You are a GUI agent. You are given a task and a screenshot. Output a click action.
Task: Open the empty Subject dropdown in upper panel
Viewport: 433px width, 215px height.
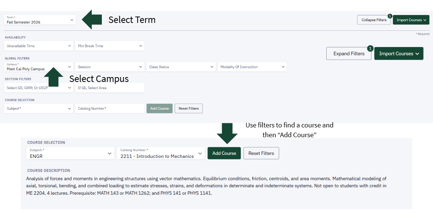pyautogui.click(x=38, y=109)
